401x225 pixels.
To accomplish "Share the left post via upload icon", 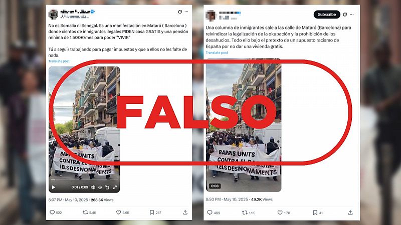I will tap(185, 212).
